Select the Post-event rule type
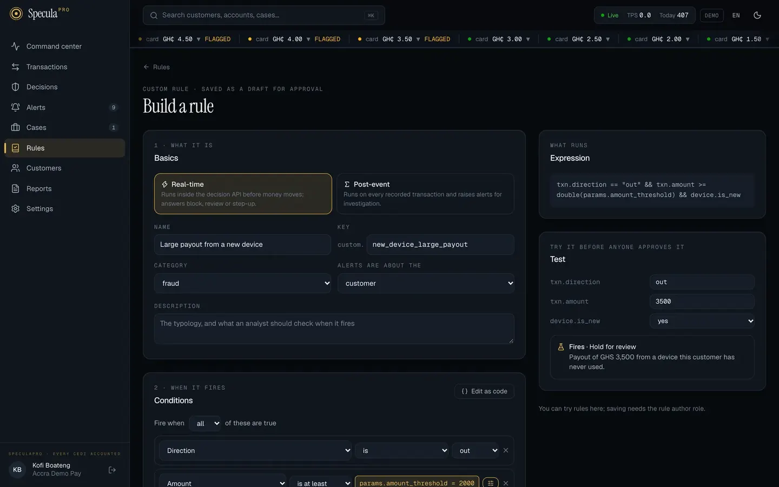Screen dimensions: 779x487 click(x=425, y=194)
